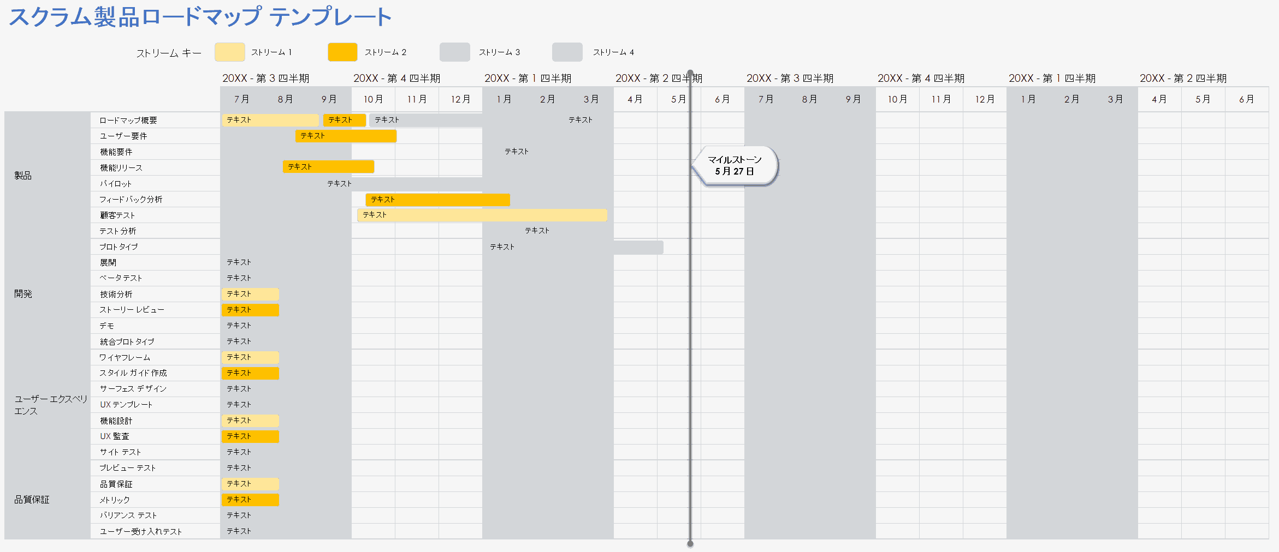
Task: Click the yellow bar in ワイヤフレーム row
Action: click(x=250, y=357)
